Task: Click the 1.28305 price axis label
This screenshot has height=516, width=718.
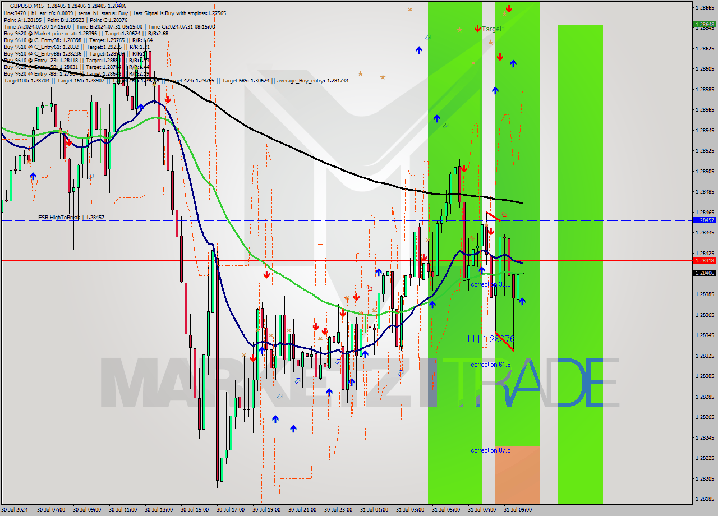Action: tap(705, 376)
